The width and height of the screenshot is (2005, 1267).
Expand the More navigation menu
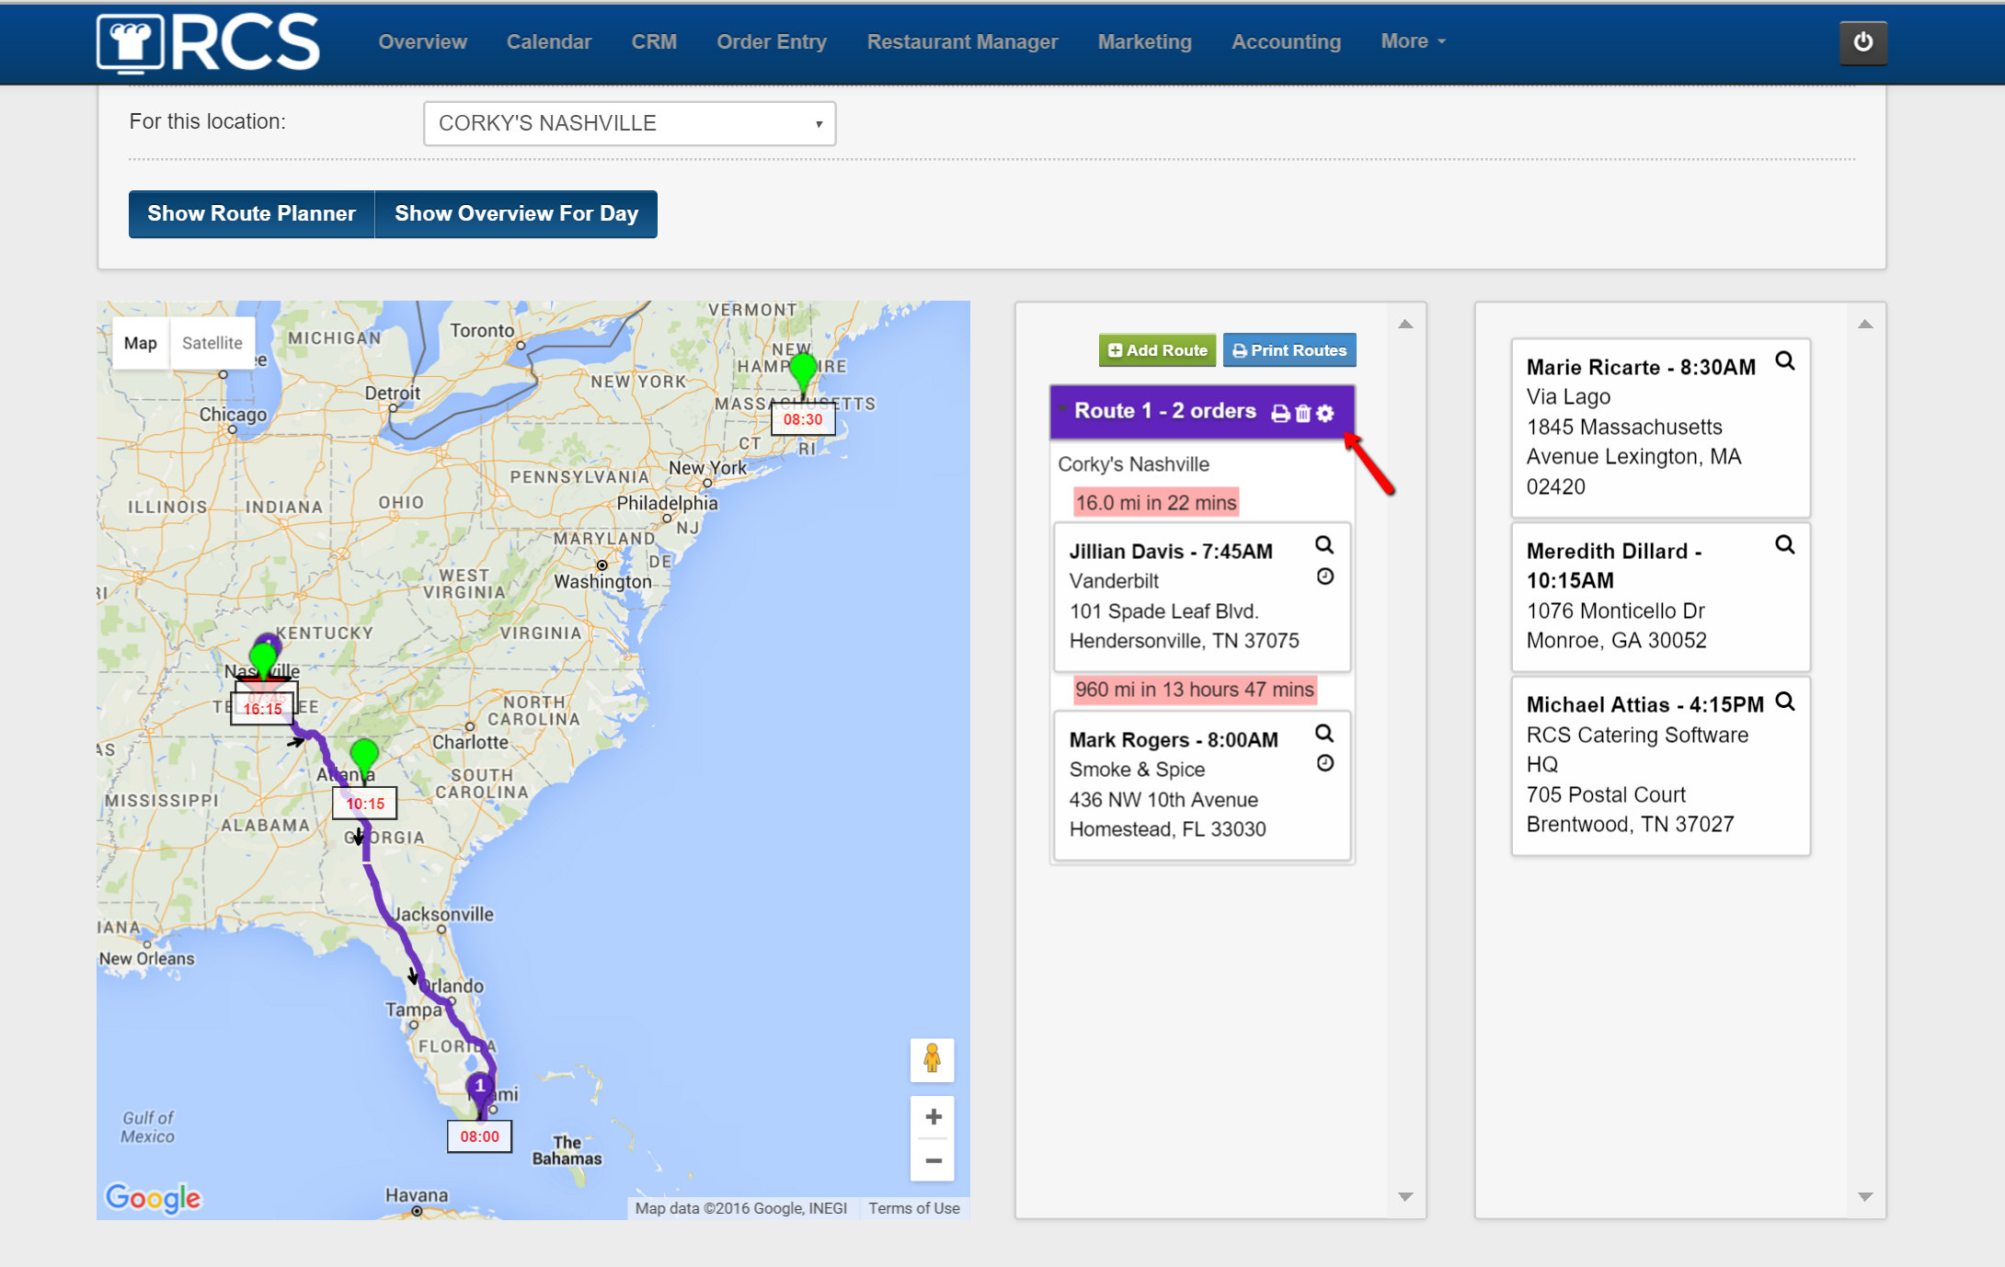tap(1413, 41)
